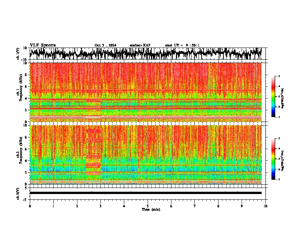Click the "-10" label on ch.1 voltage axis
Screen dimensions: 299x231
pos(25,60)
